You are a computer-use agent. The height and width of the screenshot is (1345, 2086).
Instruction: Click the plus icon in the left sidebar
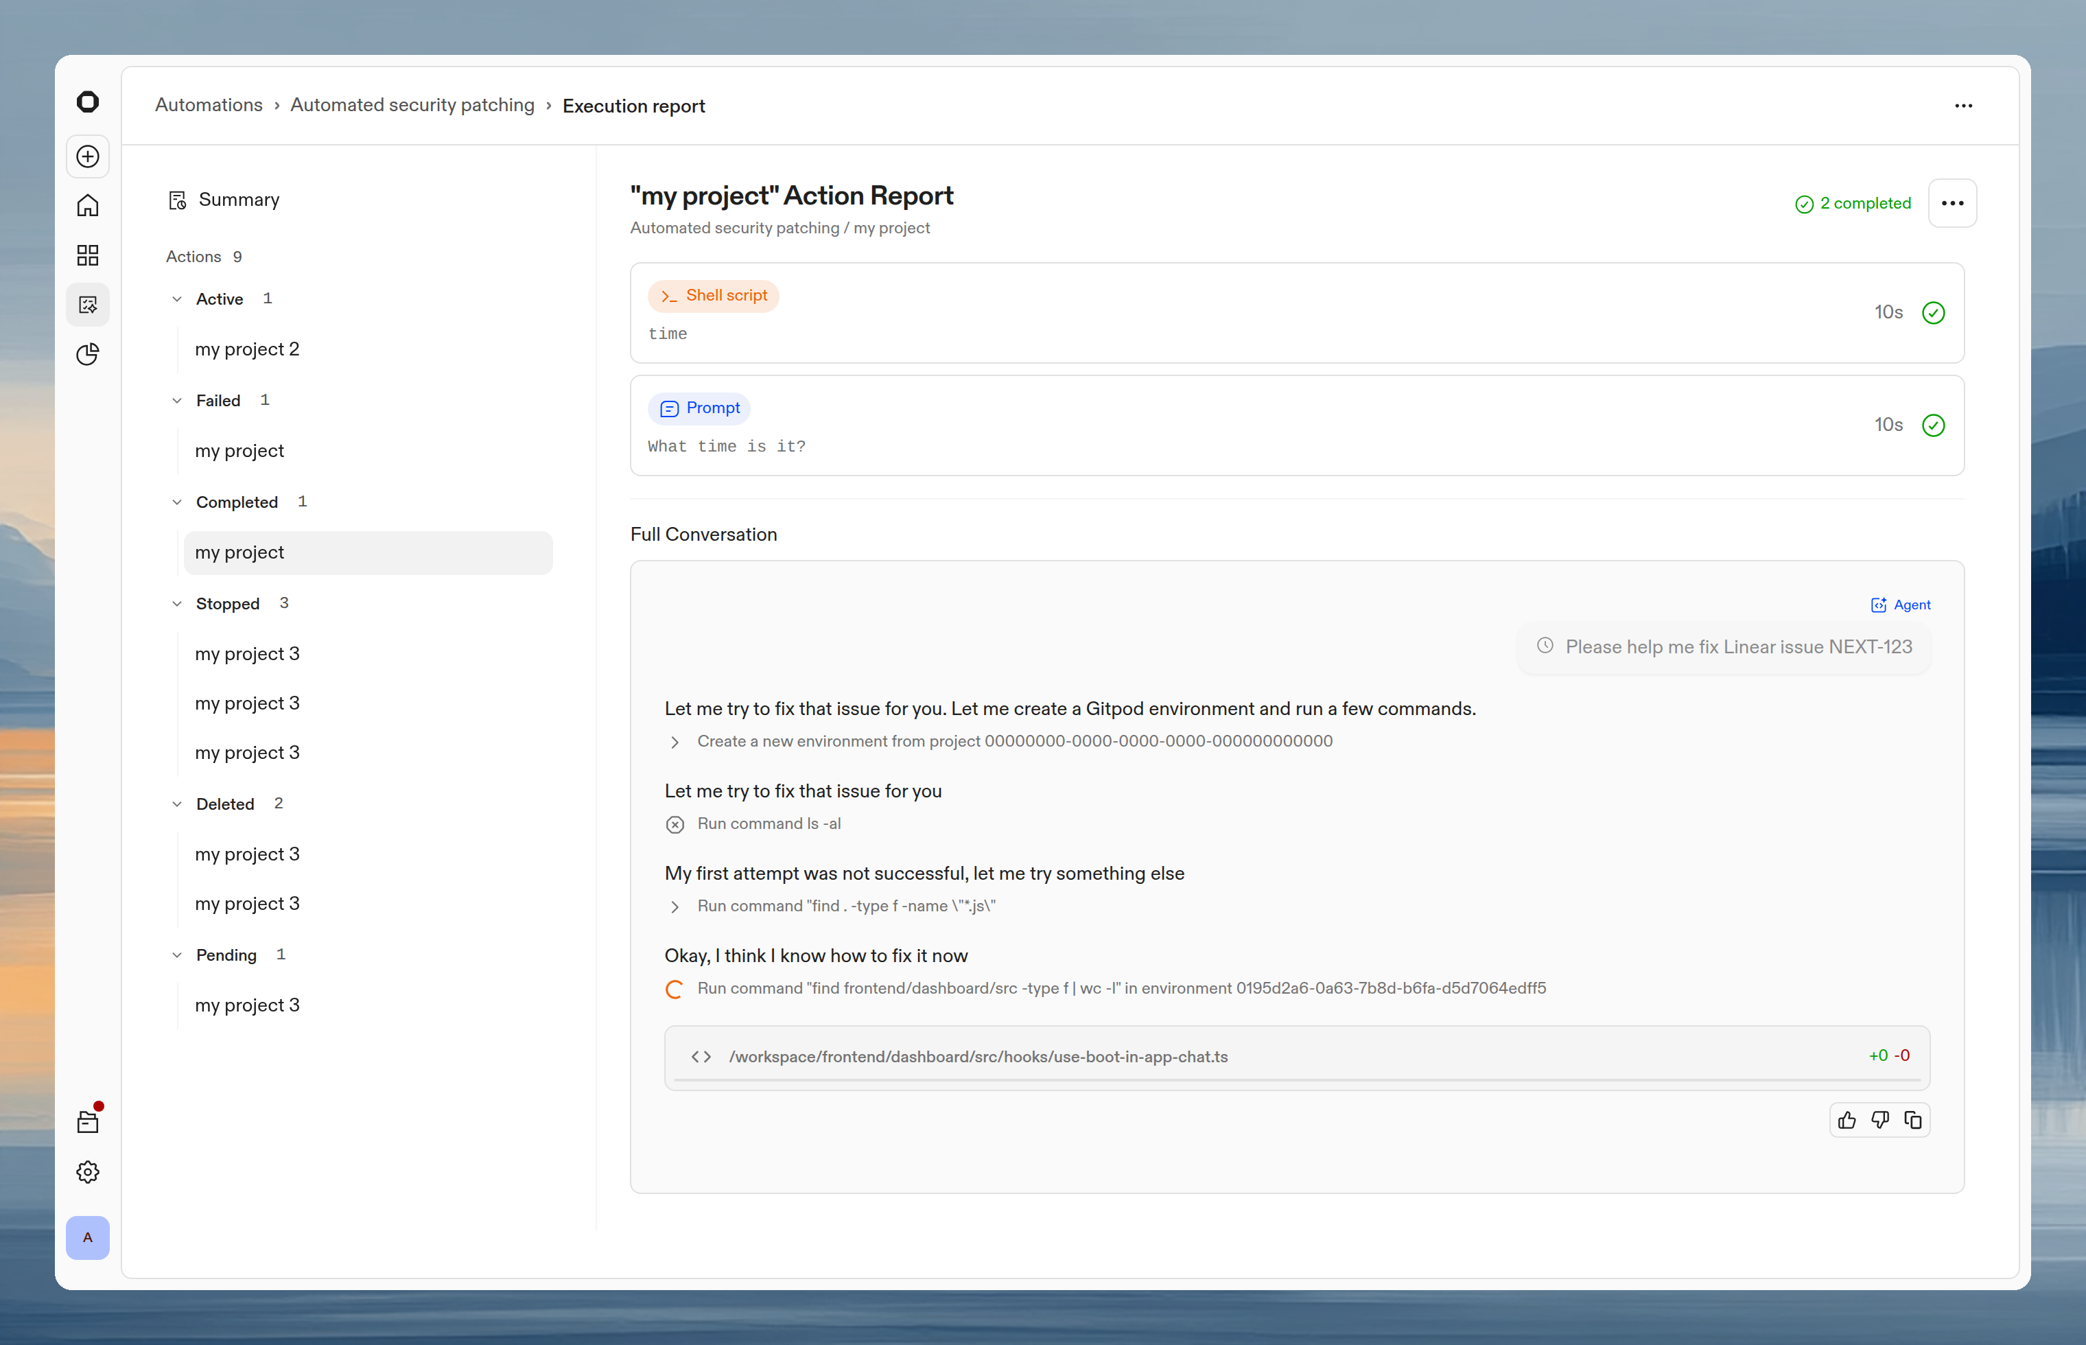pyautogui.click(x=87, y=156)
